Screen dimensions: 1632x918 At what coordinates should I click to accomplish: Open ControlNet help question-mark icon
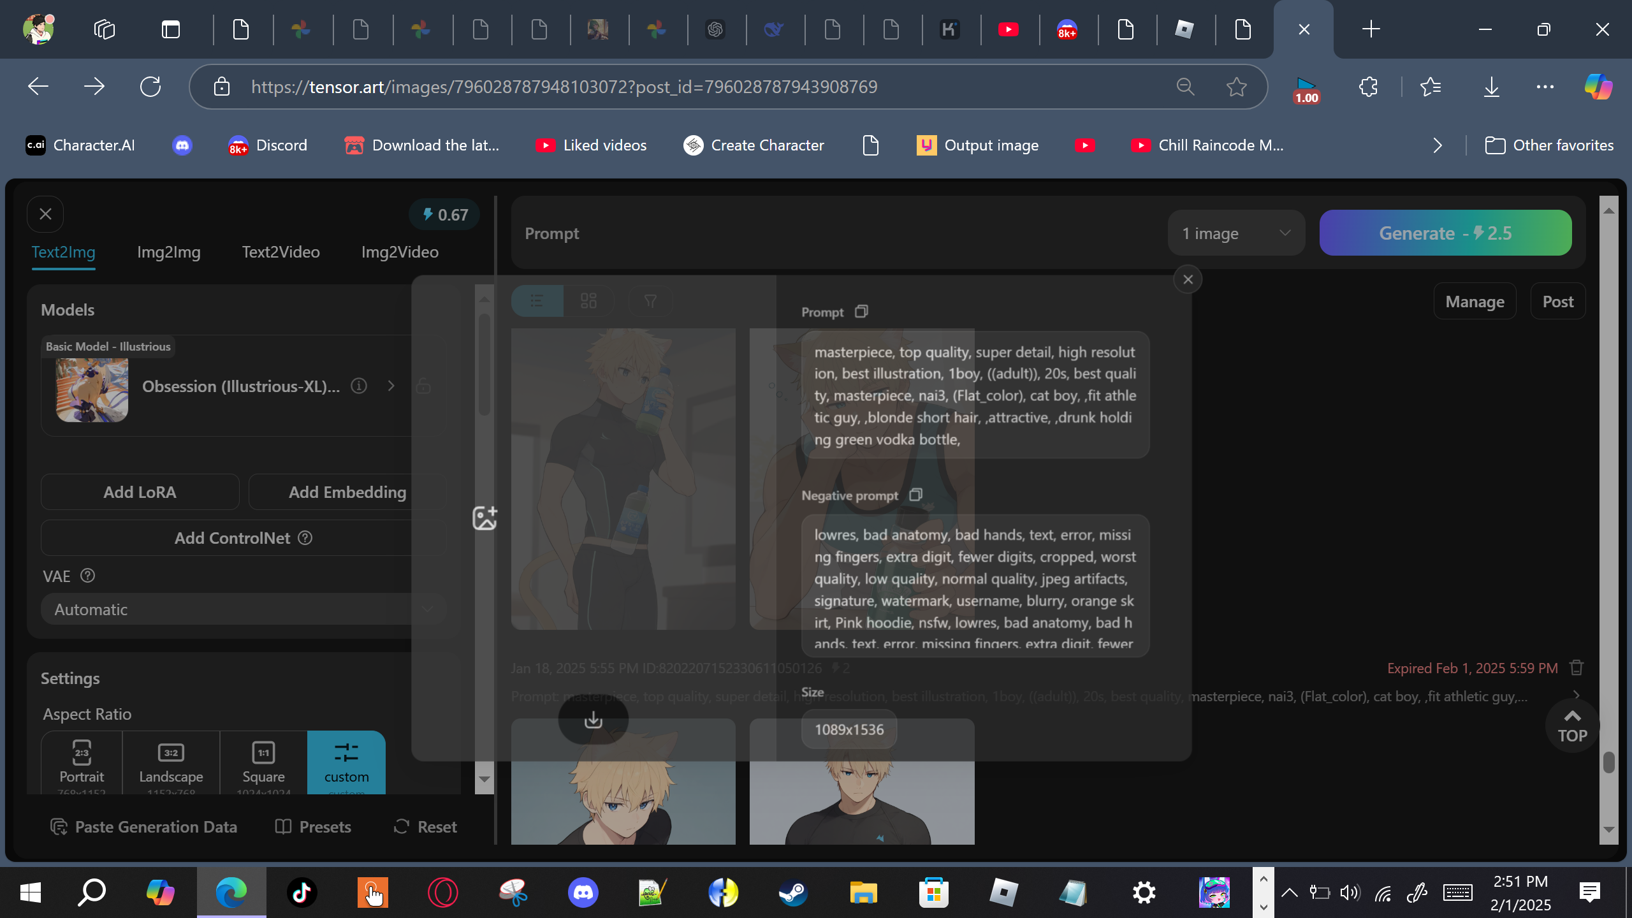click(x=305, y=538)
